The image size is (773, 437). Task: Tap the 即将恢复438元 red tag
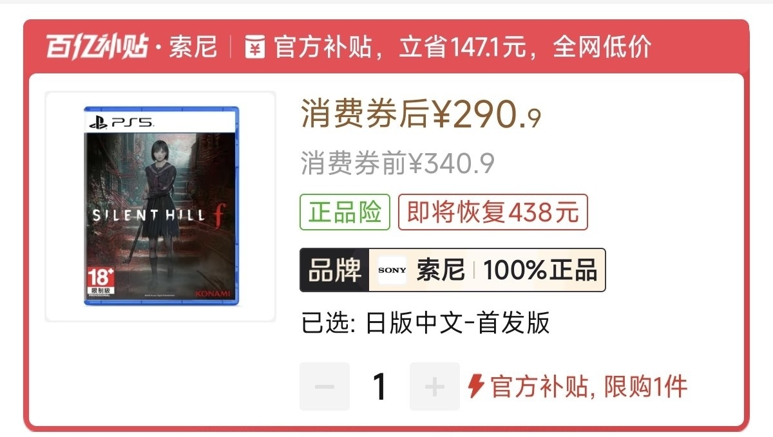493,212
